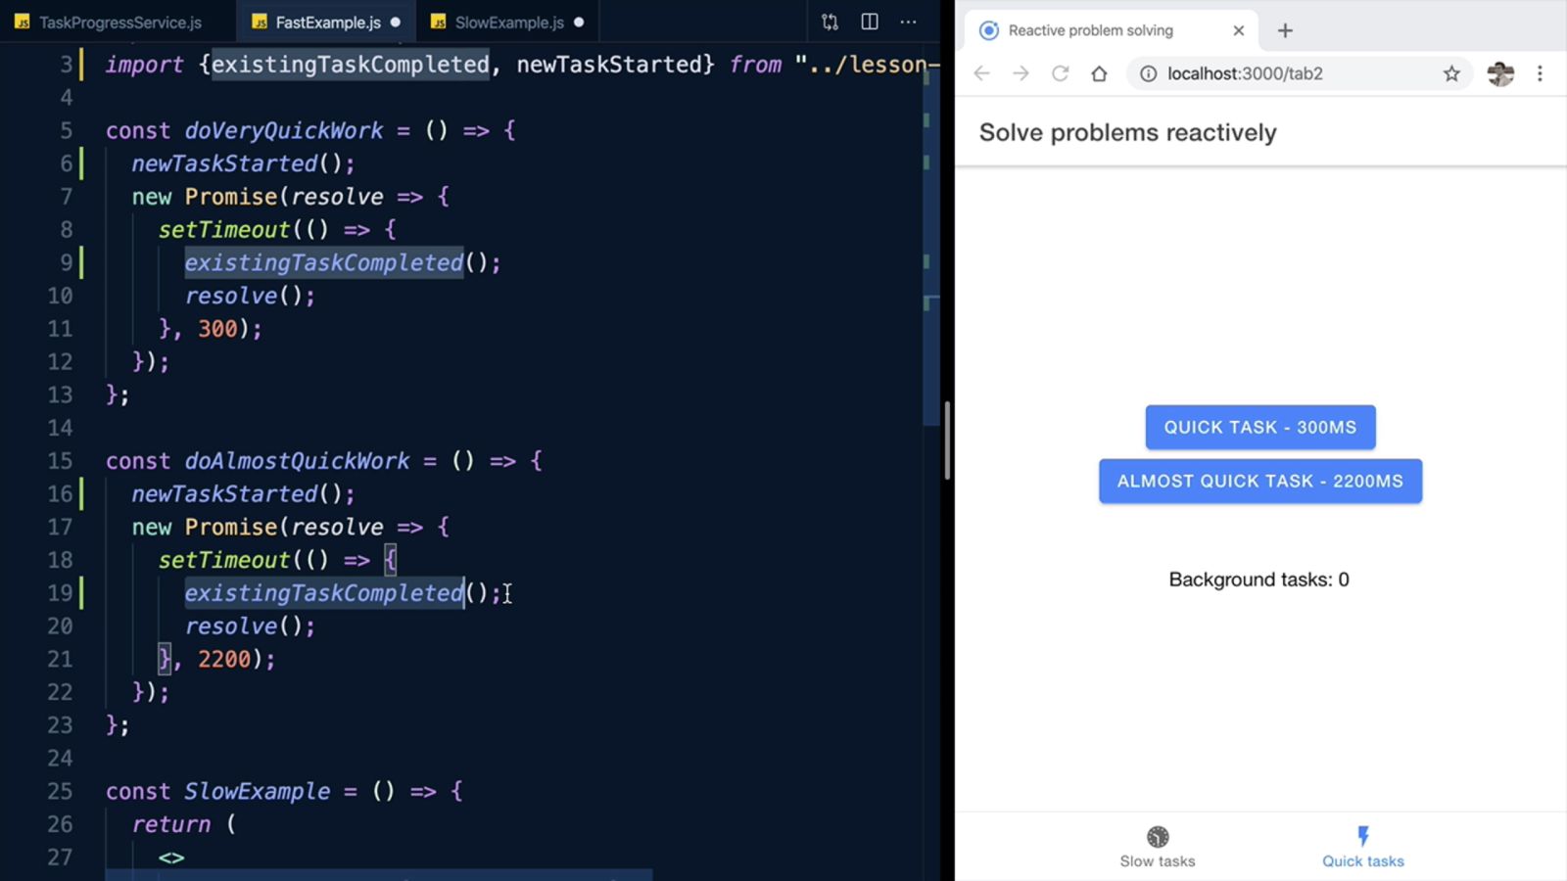Screen dimensions: 1567x881
Task: Click the JS file icon on SlowExample.js tab
Action: coord(439,22)
